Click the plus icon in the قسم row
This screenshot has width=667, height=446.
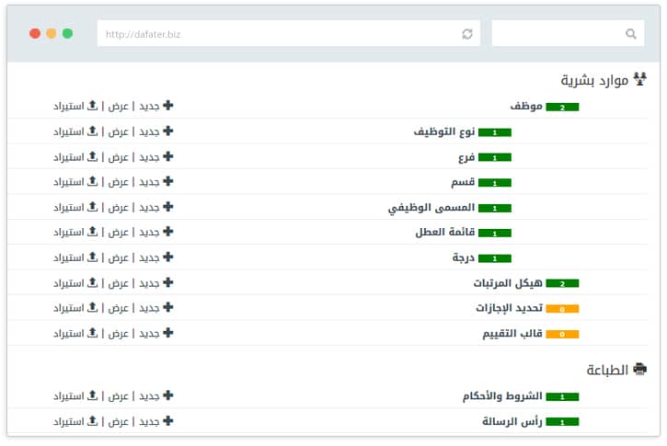[x=168, y=181]
